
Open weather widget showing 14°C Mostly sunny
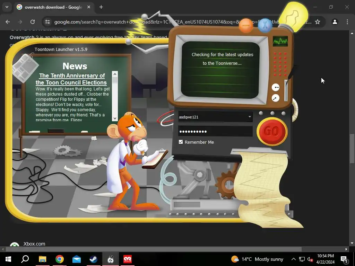tap(257, 259)
